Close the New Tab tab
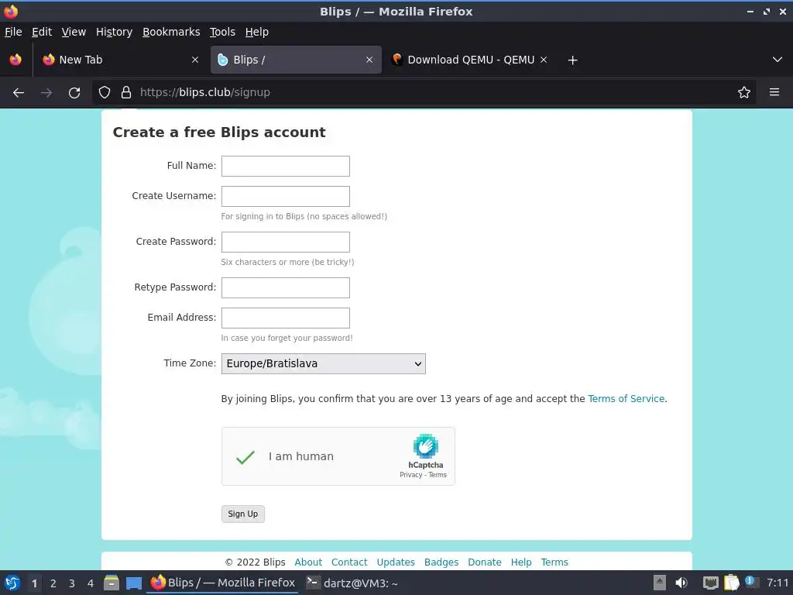This screenshot has width=793, height=595. [194, 60]
